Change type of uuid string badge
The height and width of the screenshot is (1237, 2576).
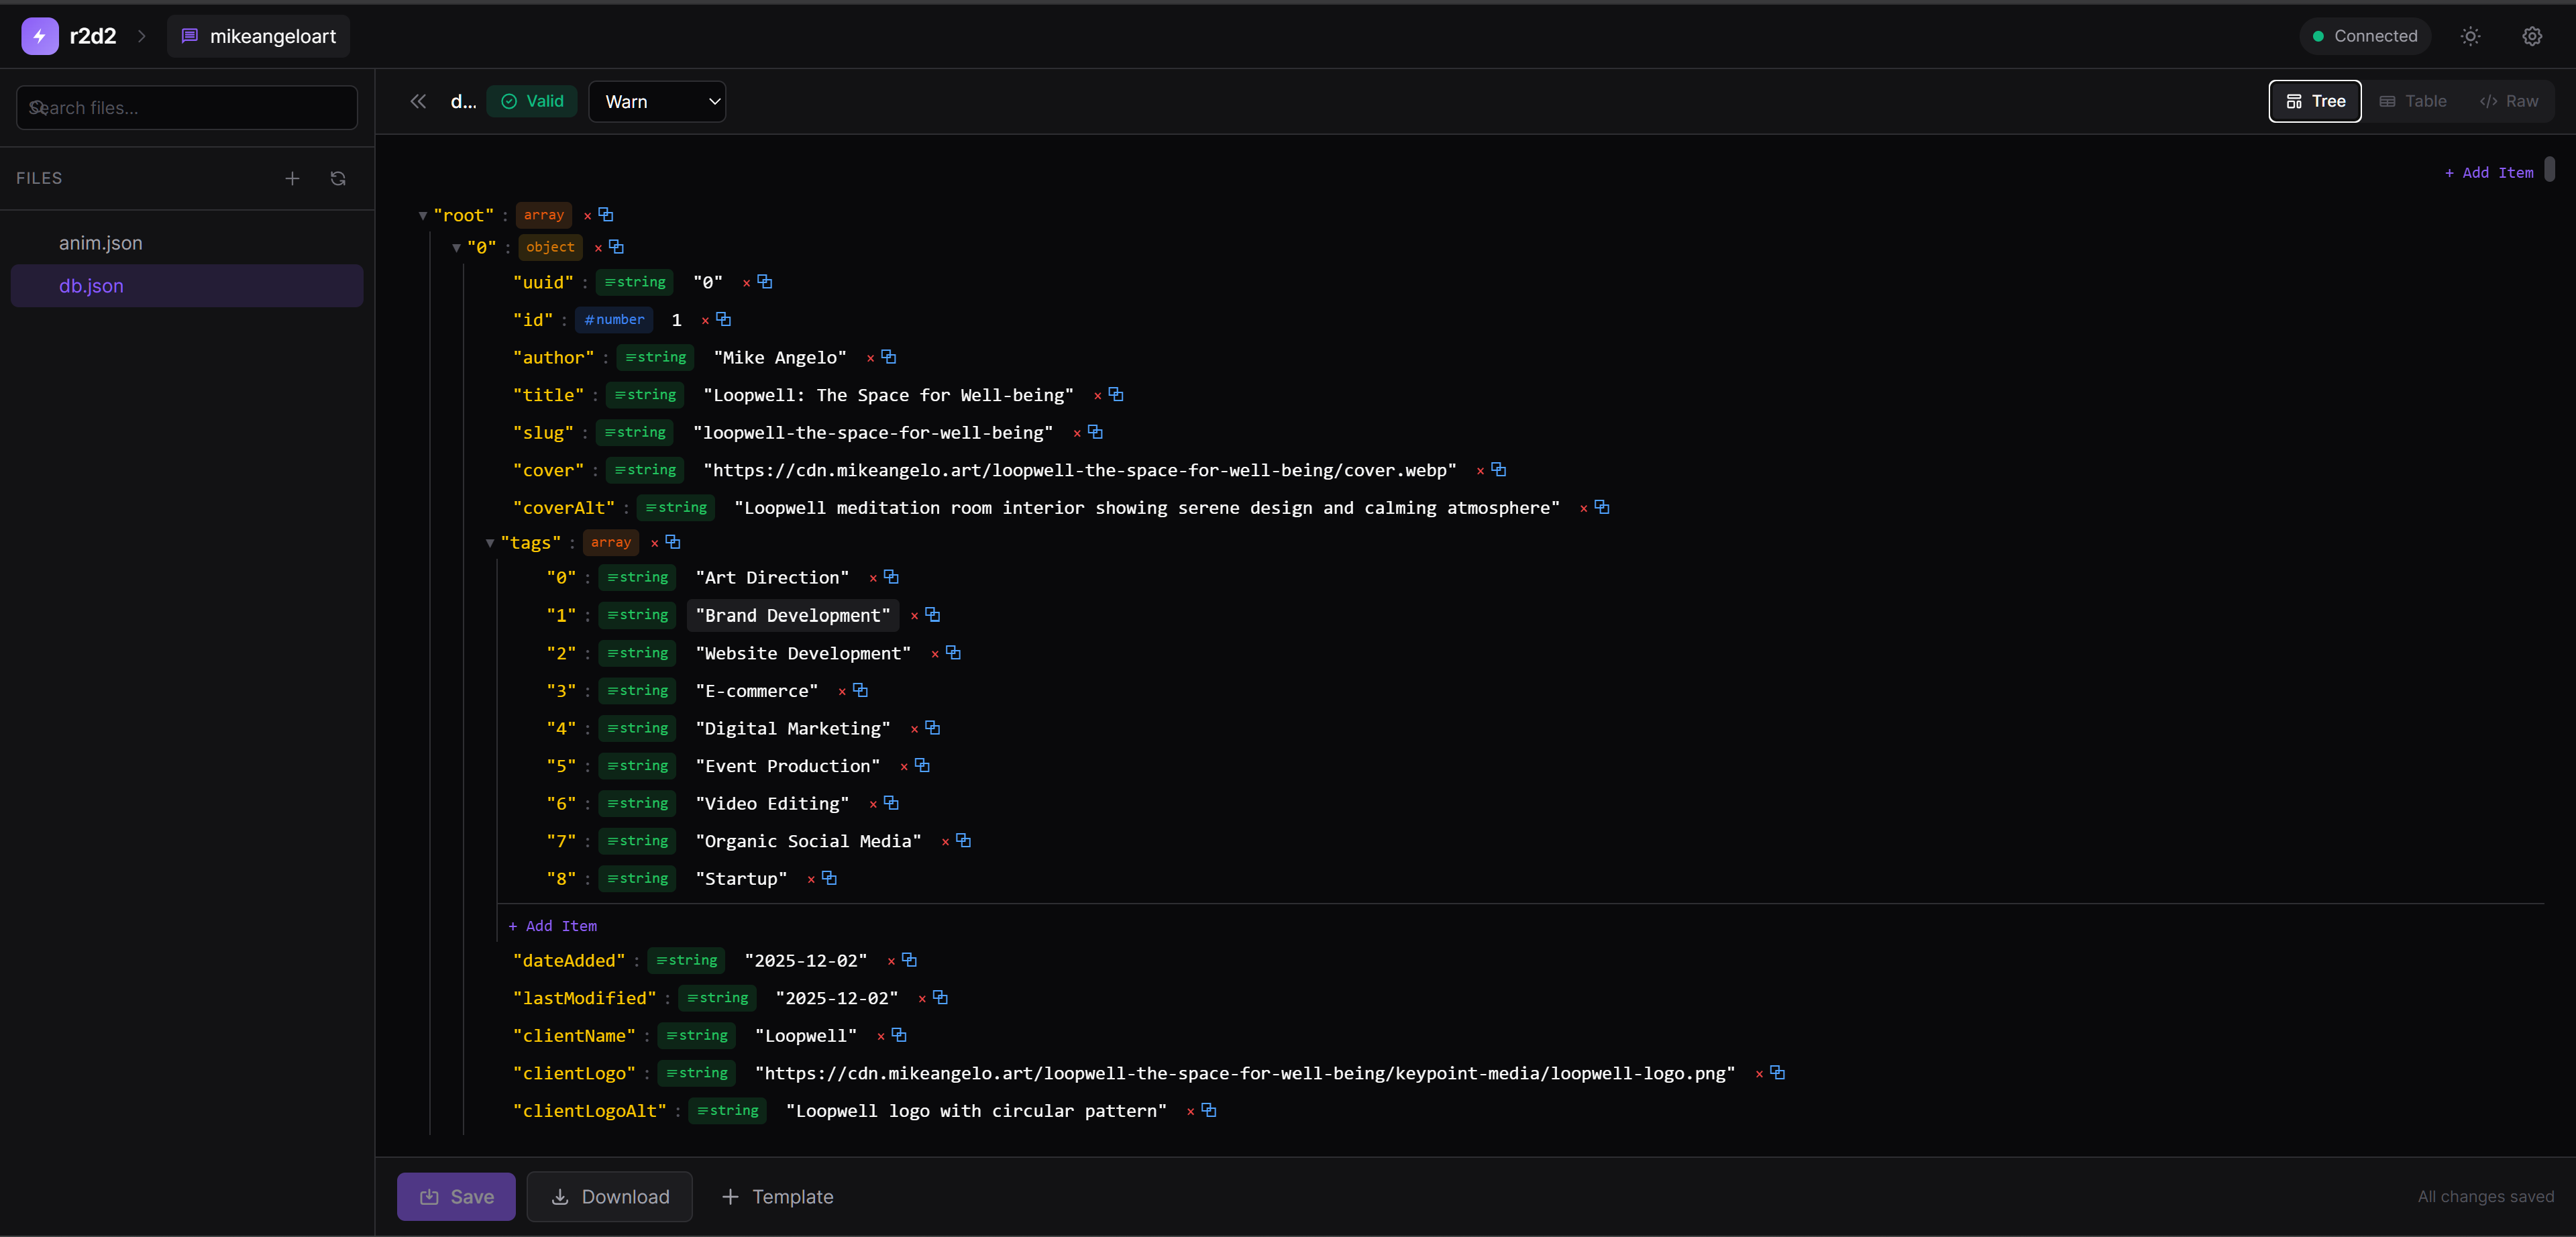[635, 282]
